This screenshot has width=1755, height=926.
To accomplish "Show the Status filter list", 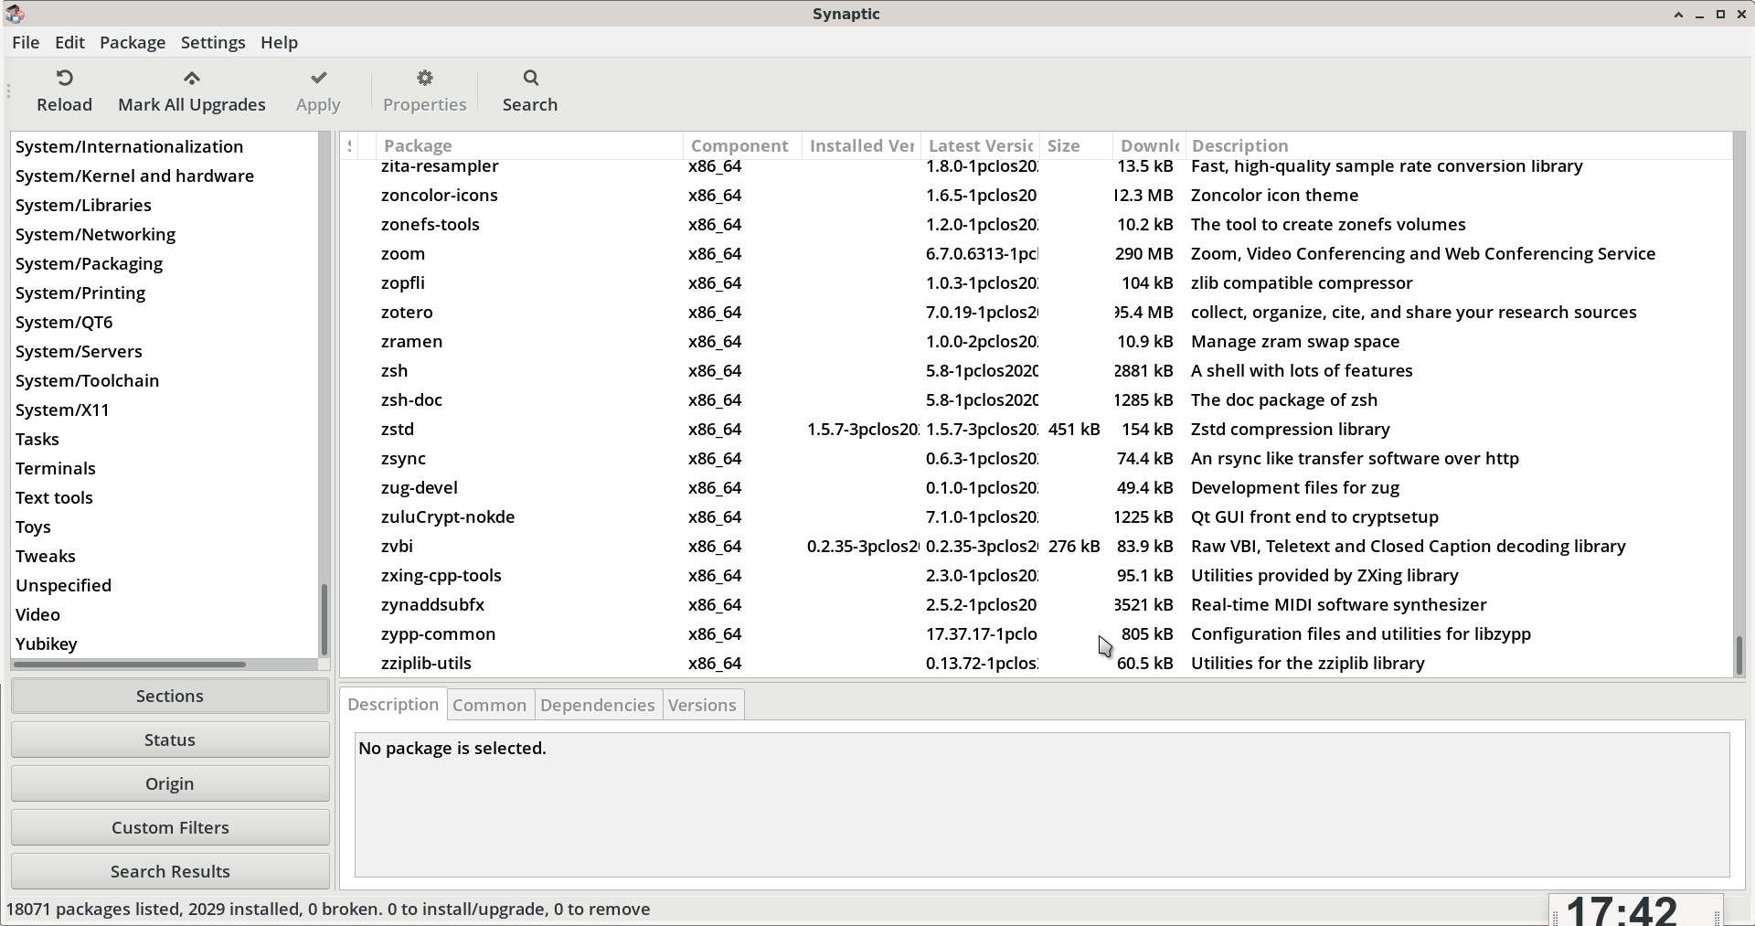I will pos(170,740).
